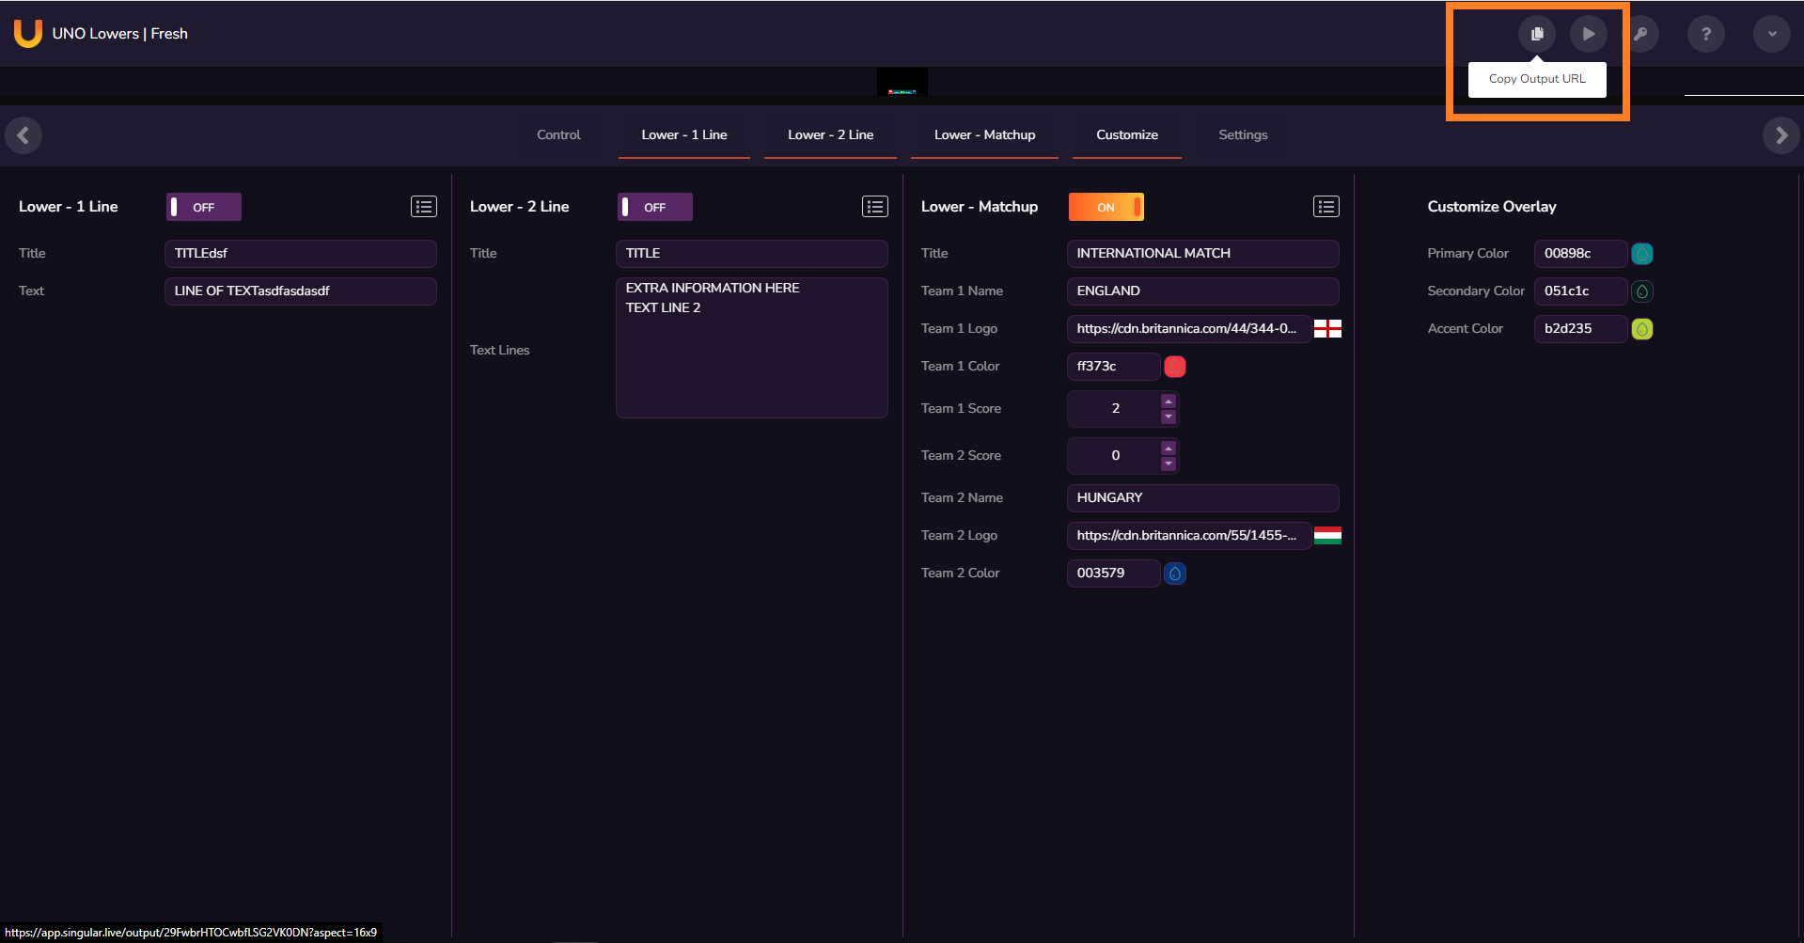Open the output preview play button

(1588, 34)
